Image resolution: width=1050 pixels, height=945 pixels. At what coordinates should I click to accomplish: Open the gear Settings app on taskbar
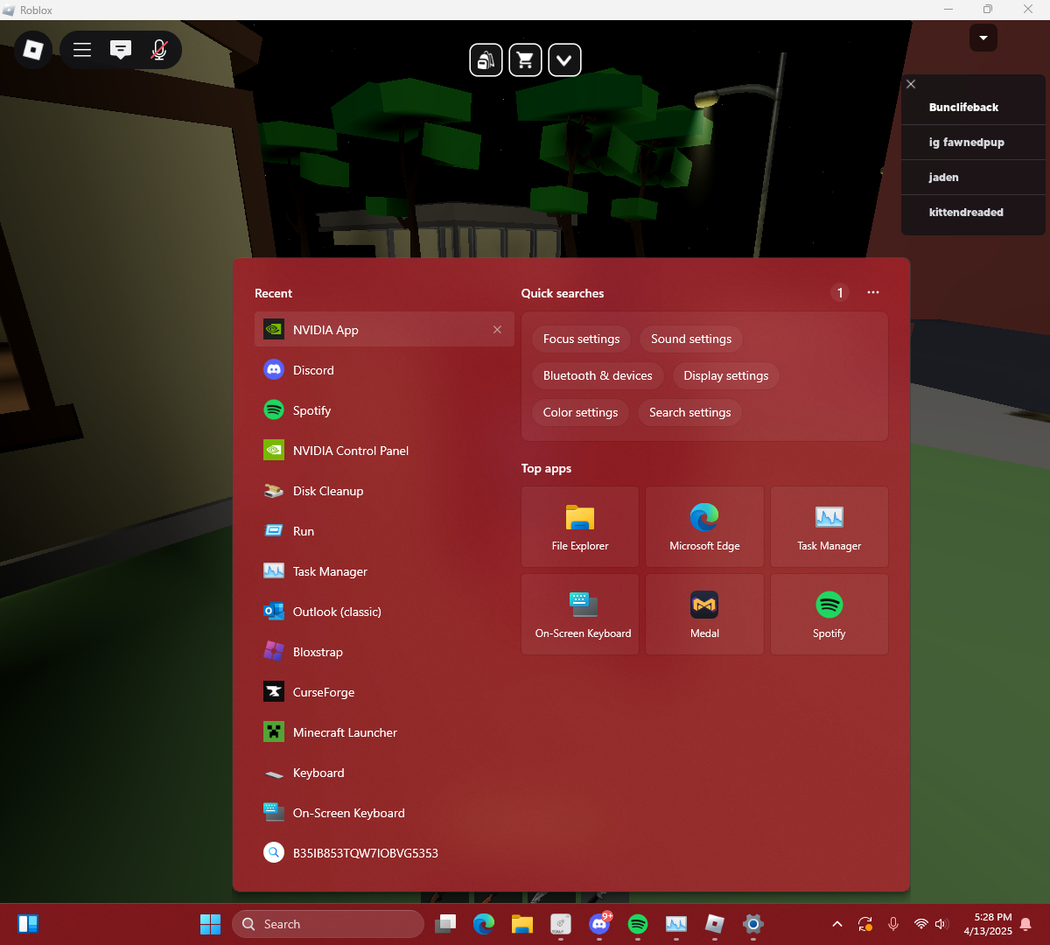pos(753,924)
